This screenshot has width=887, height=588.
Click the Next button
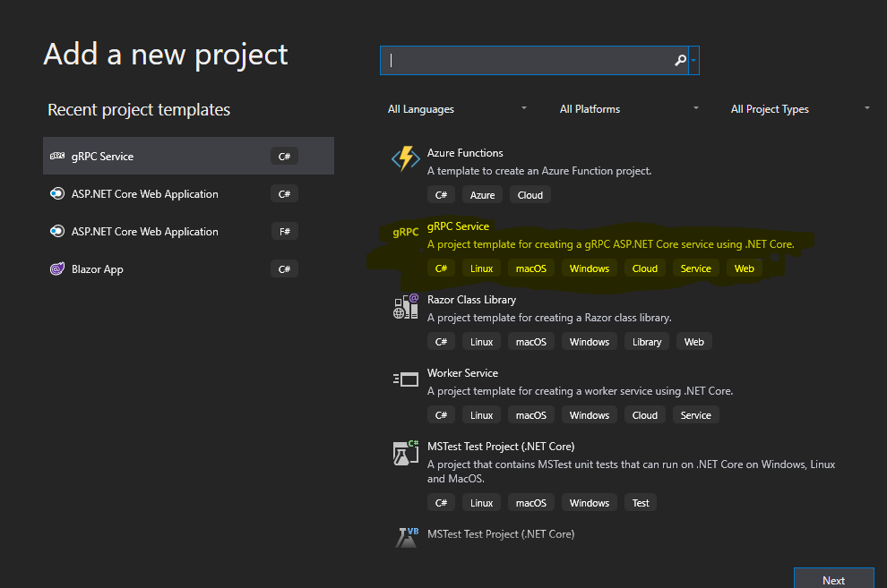[x=833, y=579]
